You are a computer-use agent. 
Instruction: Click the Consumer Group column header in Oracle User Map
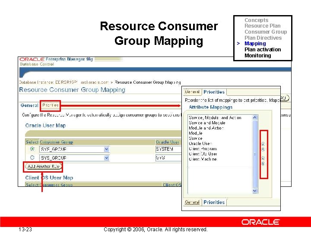click(56, 142)
